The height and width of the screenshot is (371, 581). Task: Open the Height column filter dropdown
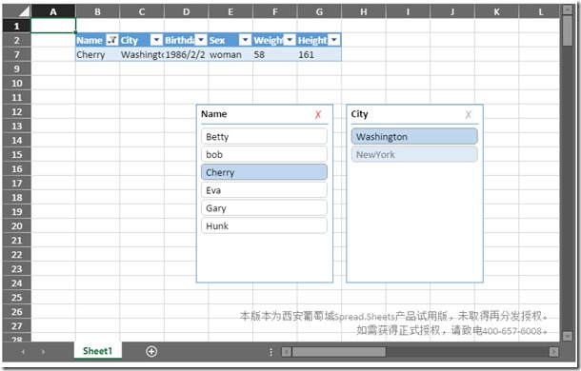point(334,40)
